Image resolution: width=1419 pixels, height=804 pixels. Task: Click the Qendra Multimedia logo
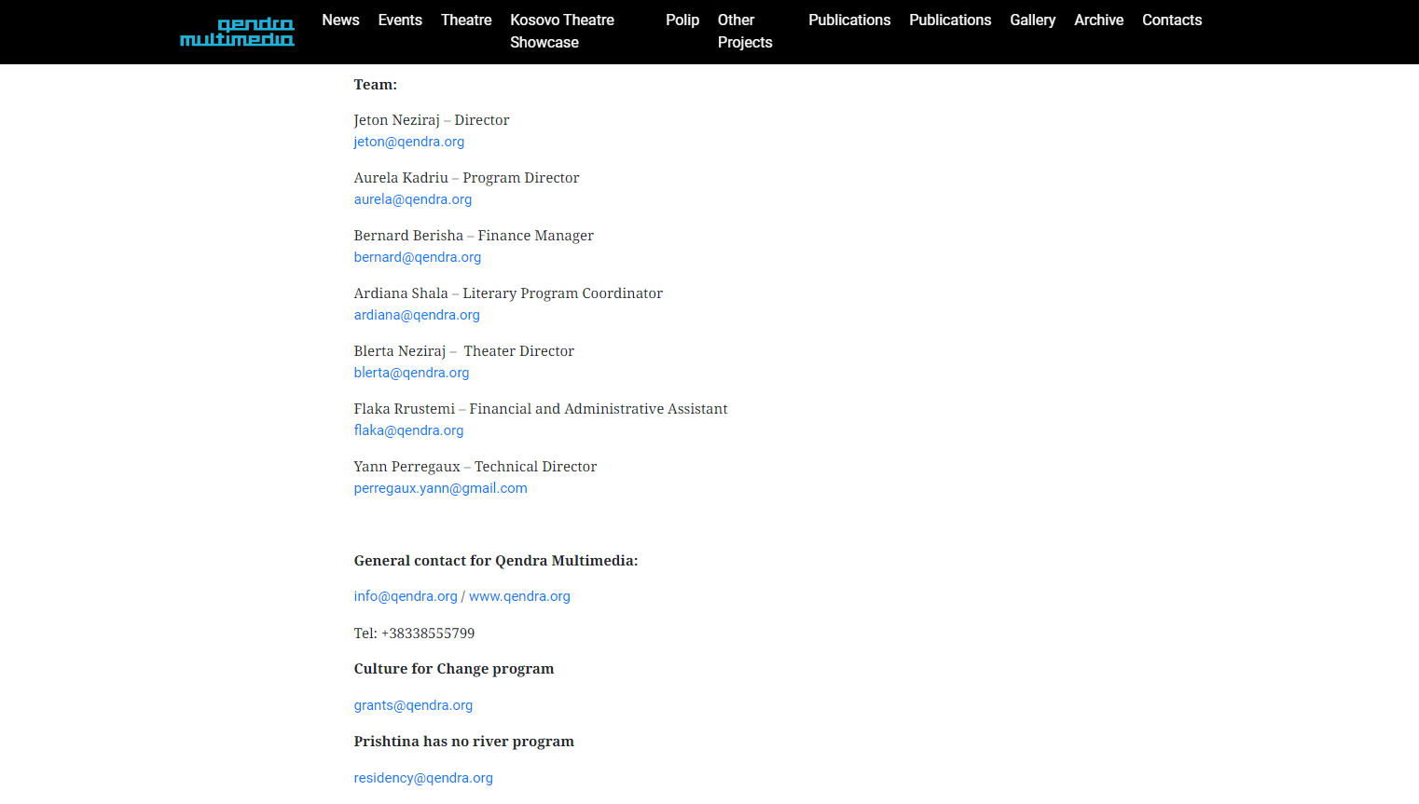[237, 32]
